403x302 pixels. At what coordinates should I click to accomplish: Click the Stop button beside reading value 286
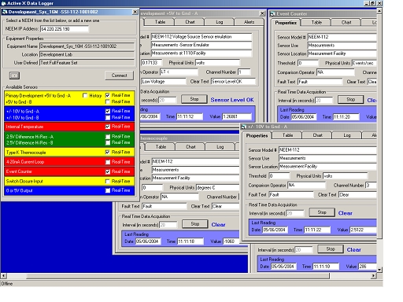click(x=331, y=249)
